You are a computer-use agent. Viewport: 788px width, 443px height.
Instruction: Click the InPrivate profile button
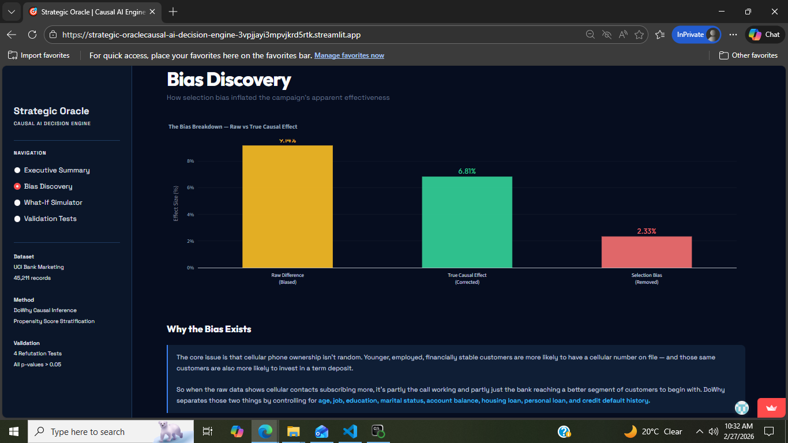click(696, 35)
